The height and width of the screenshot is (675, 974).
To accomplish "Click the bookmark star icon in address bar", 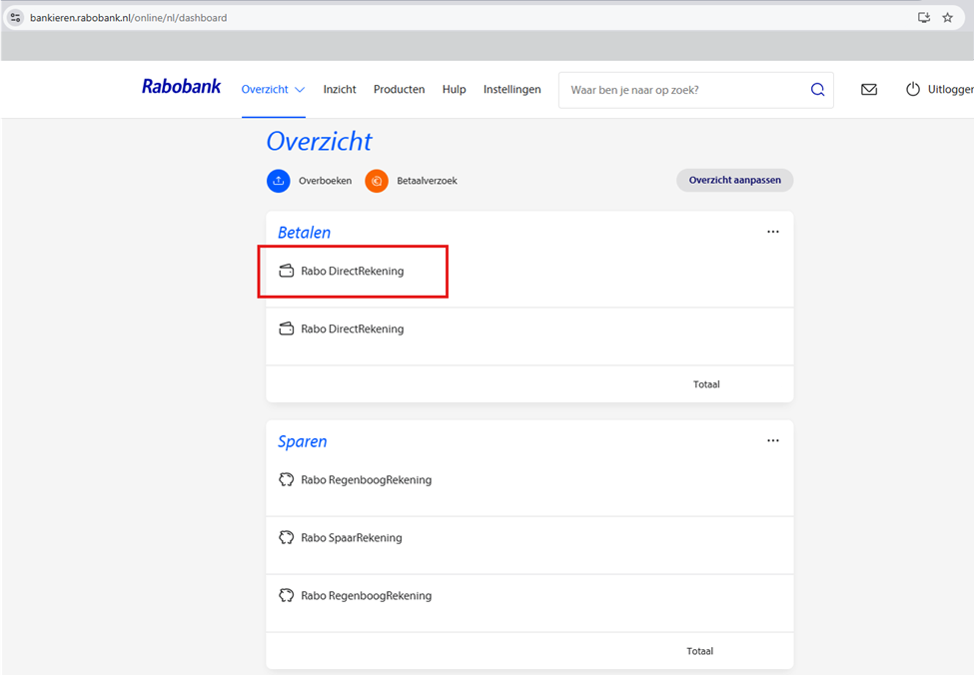I will coord(947,17).
